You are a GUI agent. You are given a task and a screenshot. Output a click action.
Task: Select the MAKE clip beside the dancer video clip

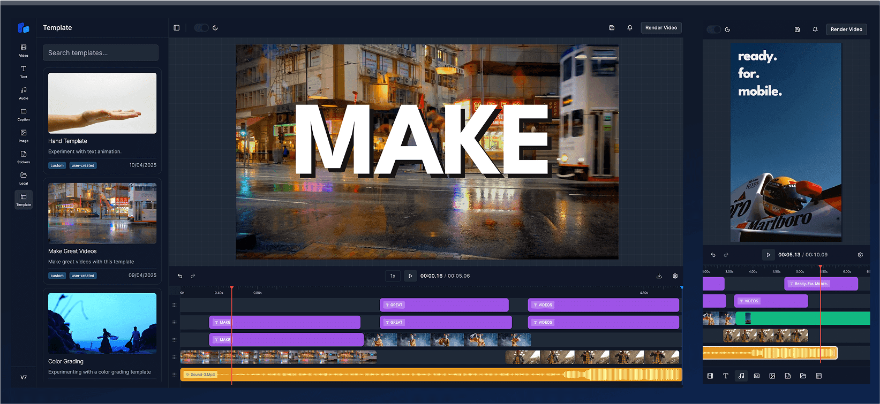(287, 340)
